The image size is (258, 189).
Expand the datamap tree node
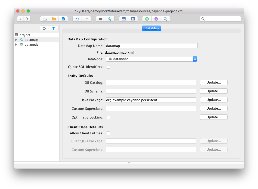pos(16,40)
